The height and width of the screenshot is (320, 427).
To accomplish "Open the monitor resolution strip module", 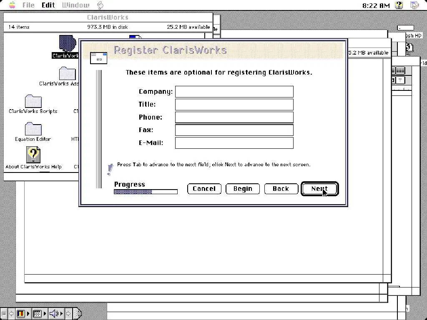I will click(40, 313).
